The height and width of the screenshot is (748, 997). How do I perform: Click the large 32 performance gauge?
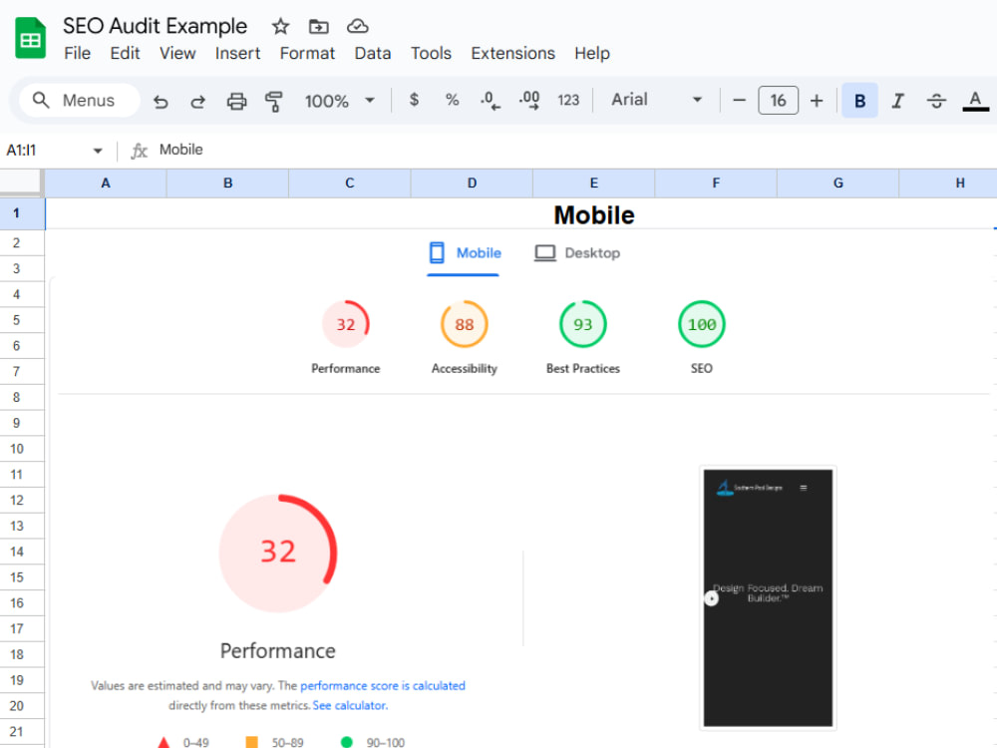click(278, 553)
